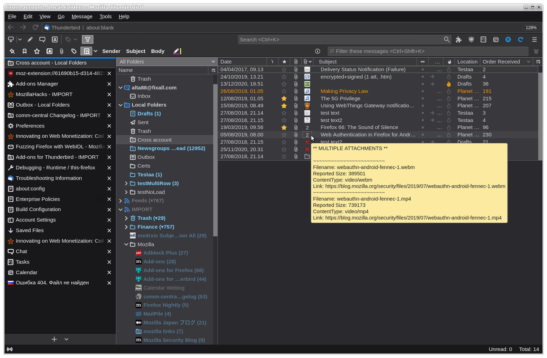
Task: Collapse the Mozilla folder
Action: click(126, 244)
